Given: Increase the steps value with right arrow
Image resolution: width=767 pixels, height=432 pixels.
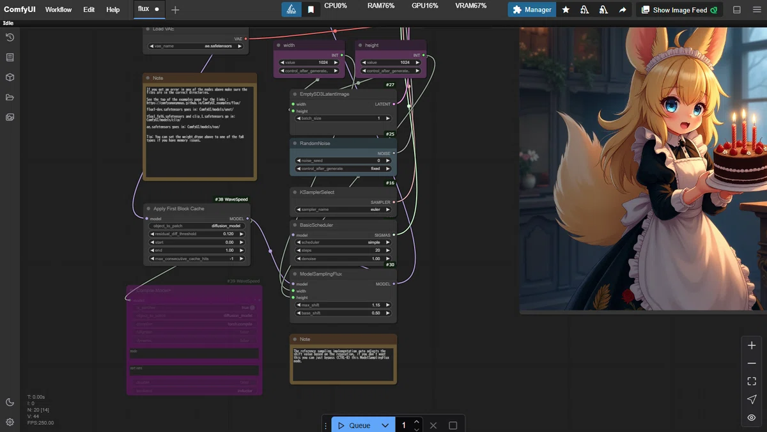Looking at the screenshot, I should pos(387,251).
